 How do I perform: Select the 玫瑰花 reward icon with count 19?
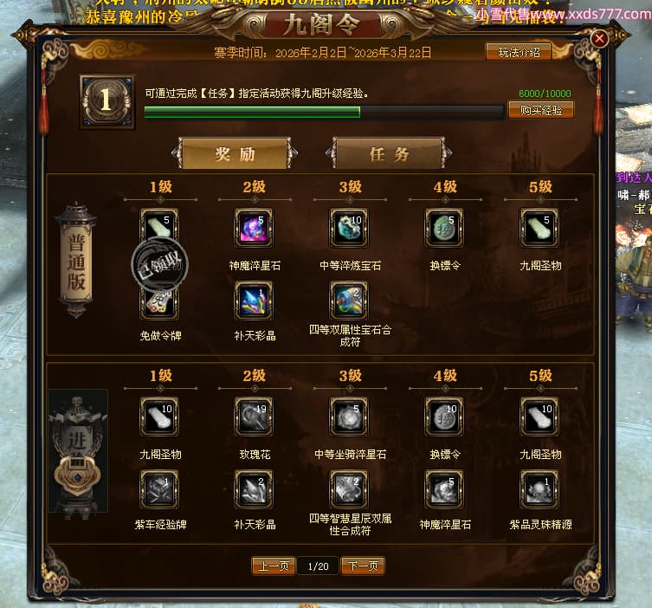pyautogui.click(x=254, y=417)
